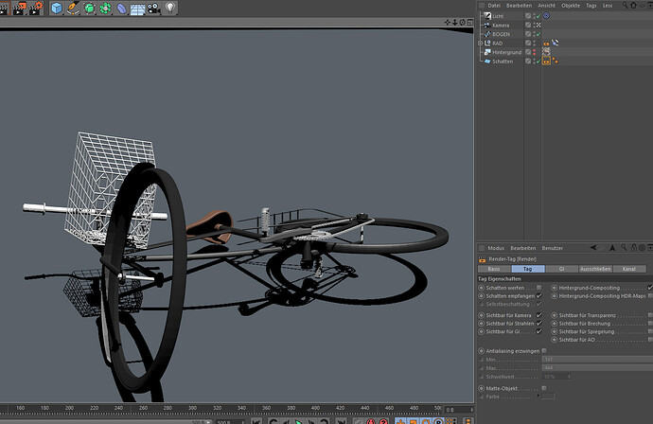
Task: Open Bearbeiten menu in Object Manager
Action: click(519, 6)
